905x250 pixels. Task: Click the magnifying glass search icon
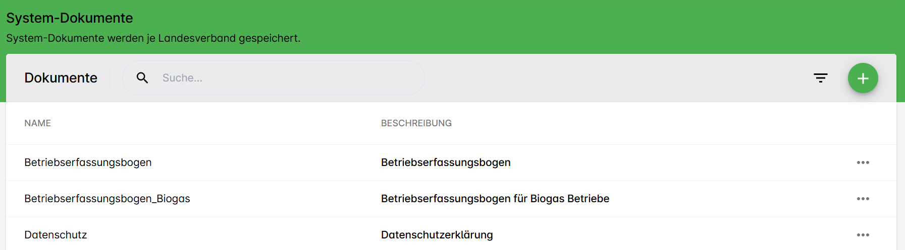[142, 78]
